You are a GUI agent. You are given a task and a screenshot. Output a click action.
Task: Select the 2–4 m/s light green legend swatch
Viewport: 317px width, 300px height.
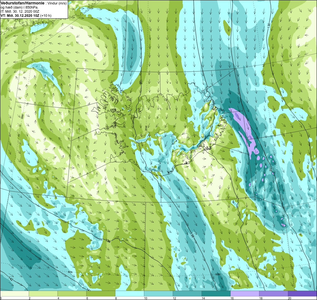pyautogui.click(x=43, y=293)
